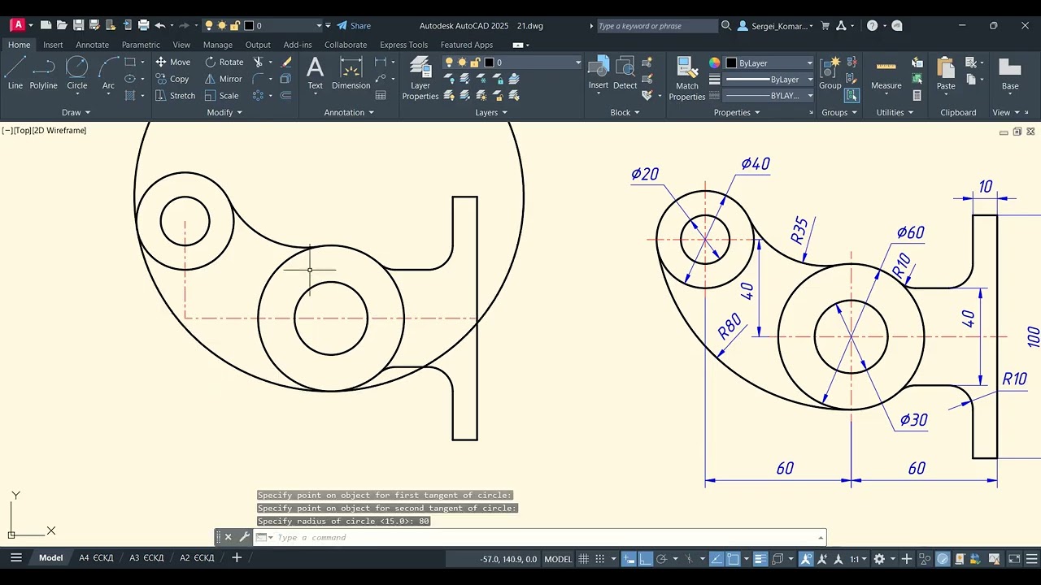Open the Measure utility
Viewport: 1041px width, 585px height.
(x=886, y=73)
